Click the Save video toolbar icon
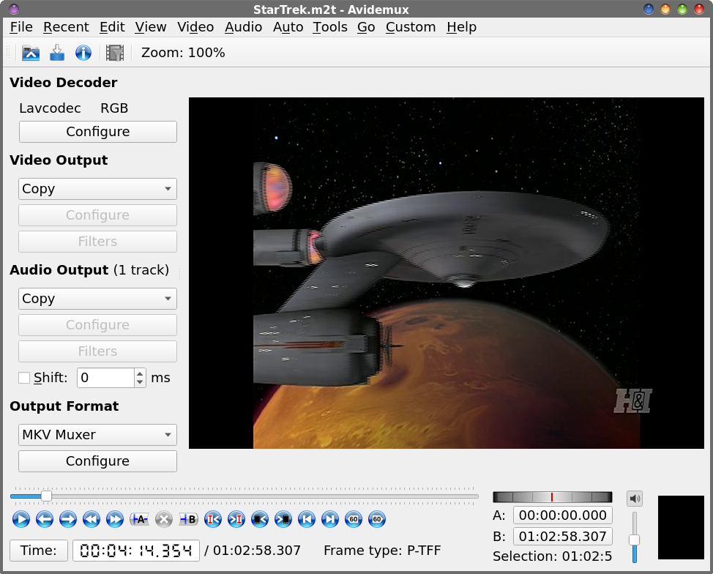 click(x=57, y=53)
